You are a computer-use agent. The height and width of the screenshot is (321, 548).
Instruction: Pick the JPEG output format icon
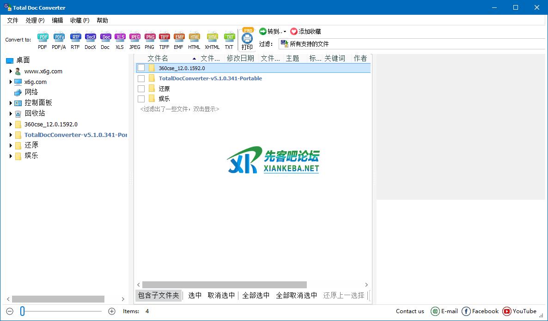[134, 37]
